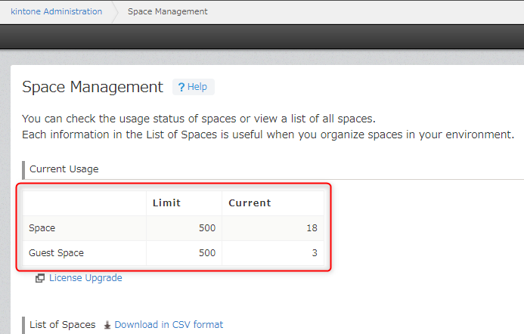Click the Space current value 18
This screenshot has width=524, height=334.
click(311, 227)
